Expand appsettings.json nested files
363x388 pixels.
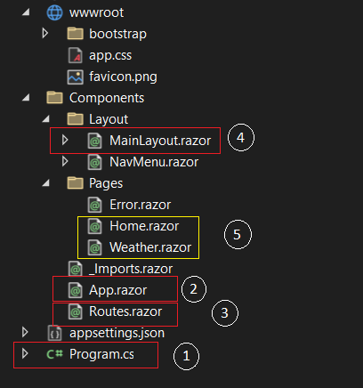pos(25,332)
